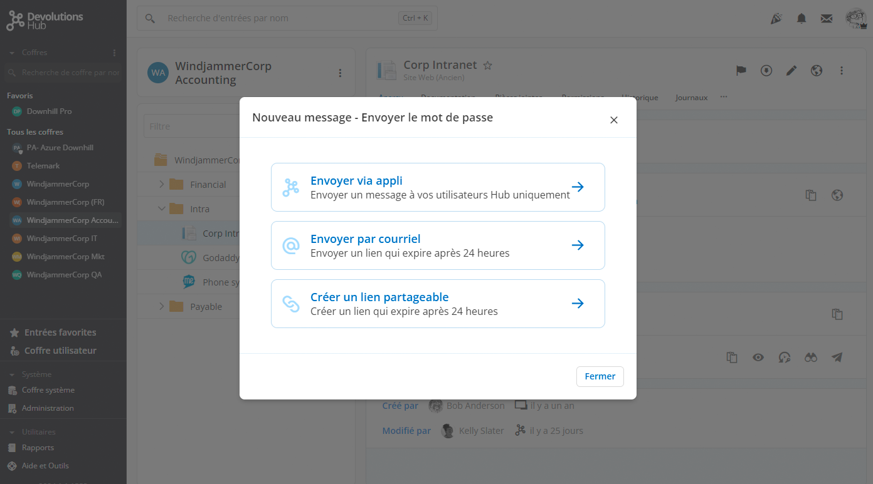Image resolution: width=873 pixels, height=484 pixels.
Task: Click the Devolutions Hub logo
Action: (45, 21)
